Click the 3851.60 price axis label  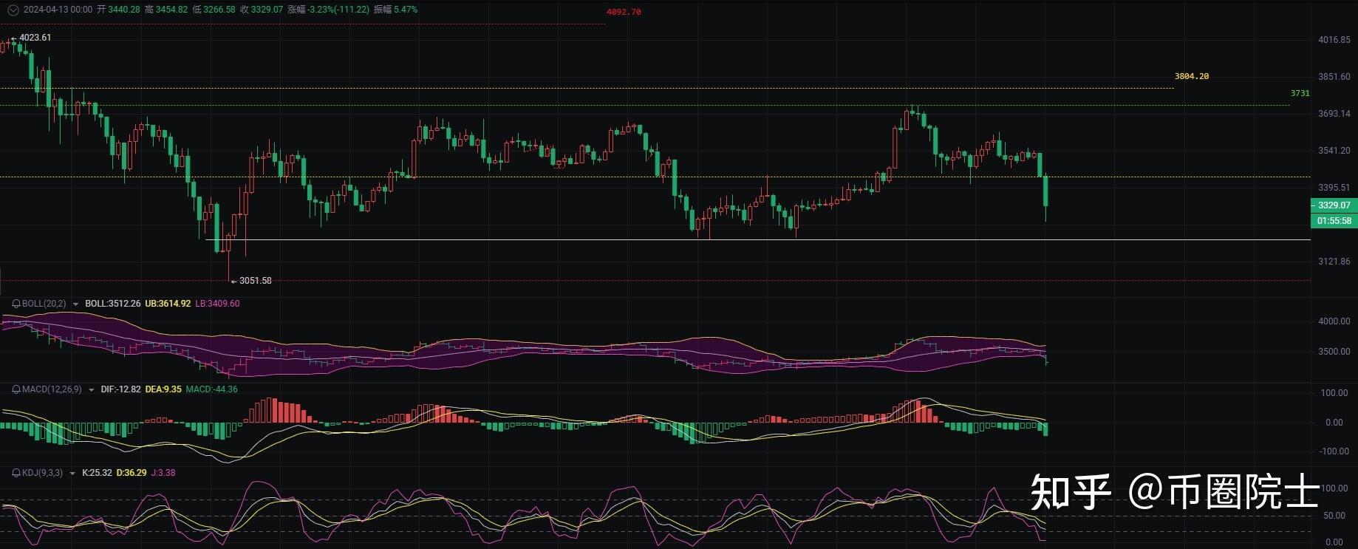click(x=1334, y=77)
